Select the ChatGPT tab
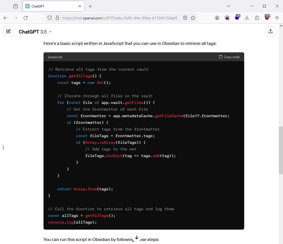Viewport: 283px width, 244px height. (x=53, y=6)
